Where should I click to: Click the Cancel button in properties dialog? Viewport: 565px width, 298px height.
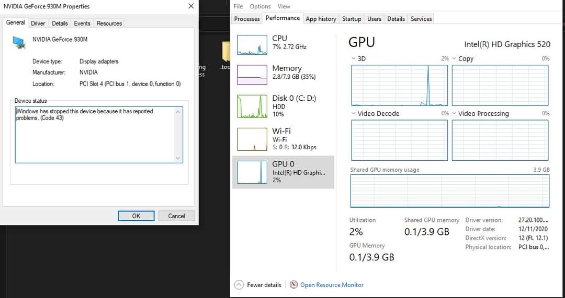(x=176, y=216)
